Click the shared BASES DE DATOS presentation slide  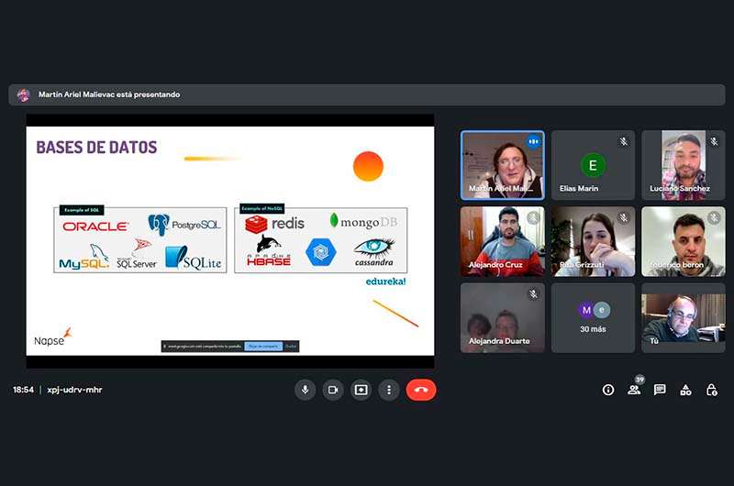230,240
